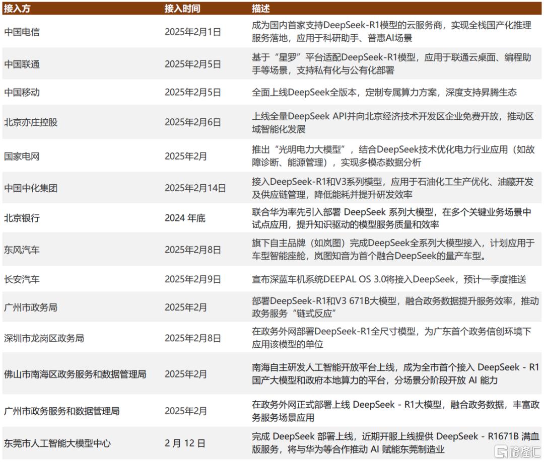Select the 东莞市人工智能大模型中心 cell
This screenshot has height=462, width=544.
[57, 443]
